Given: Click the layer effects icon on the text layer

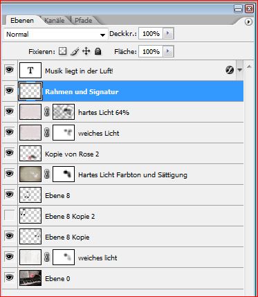Looking at the screenshot, I should pos(230,70).
